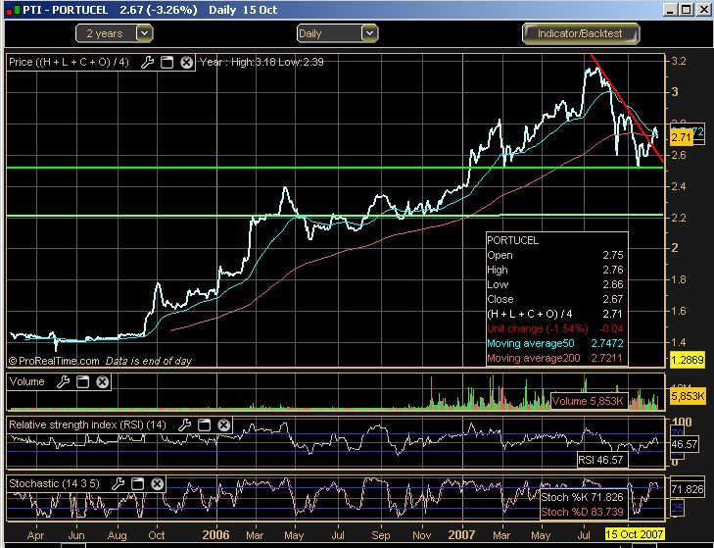Maximize the PTI - PORTUCEL window
The width and height of the screenshot is (714, 548).
coord(687,10)
